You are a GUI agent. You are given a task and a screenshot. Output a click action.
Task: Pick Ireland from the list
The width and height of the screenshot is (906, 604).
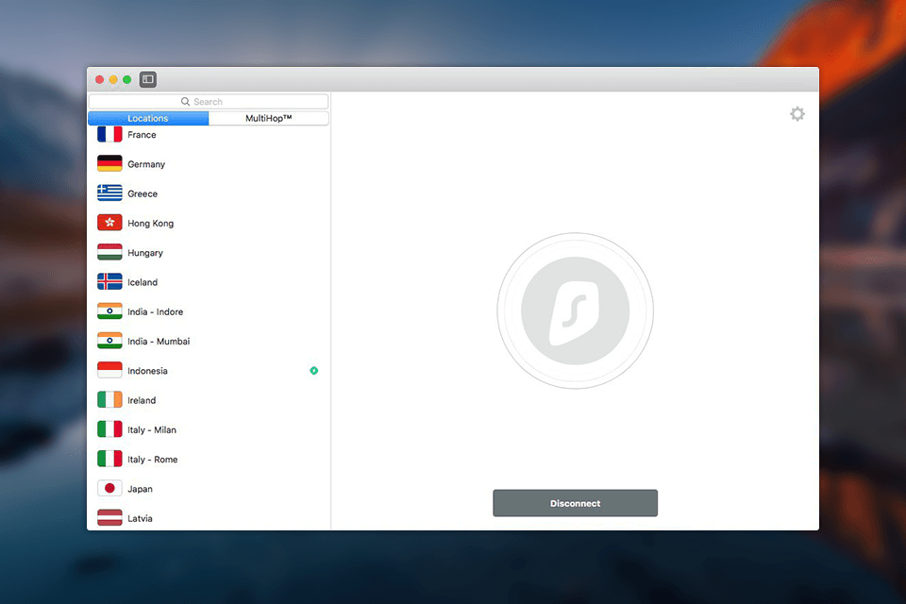tap(209, 400)
